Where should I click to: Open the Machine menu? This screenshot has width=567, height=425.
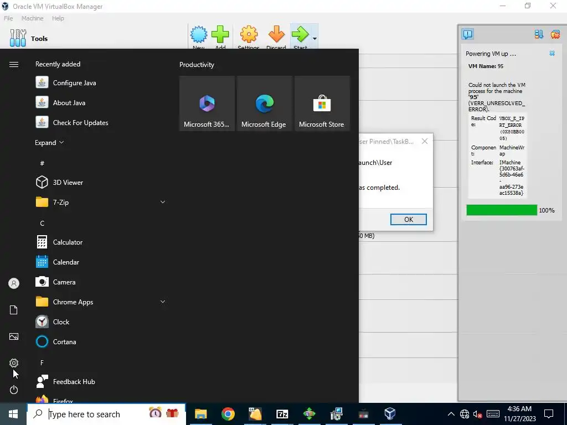[32, 18]
